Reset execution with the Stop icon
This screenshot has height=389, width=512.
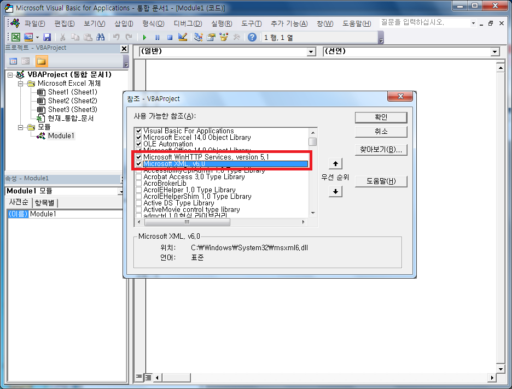pyautogui.click(x=171, y=37)
